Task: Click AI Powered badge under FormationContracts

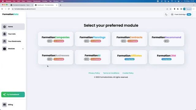Action: pos(133,41)
